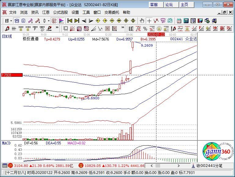Image resolution: width=235 pixels, height=177 pixels.
Task: Click the red polyline points tool
Action: pyautogui.click(x=156, y=21)
